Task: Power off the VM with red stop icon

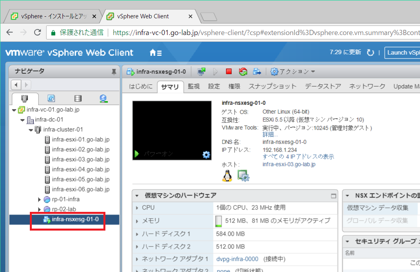Action: point(229,71)
